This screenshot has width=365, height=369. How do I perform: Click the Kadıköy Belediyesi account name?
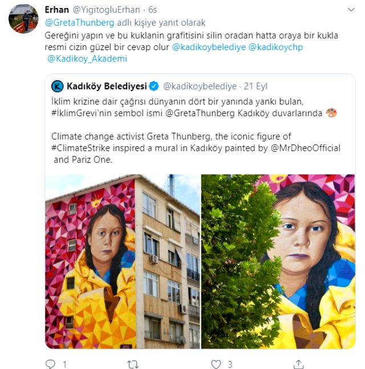(x=107, y=86)
